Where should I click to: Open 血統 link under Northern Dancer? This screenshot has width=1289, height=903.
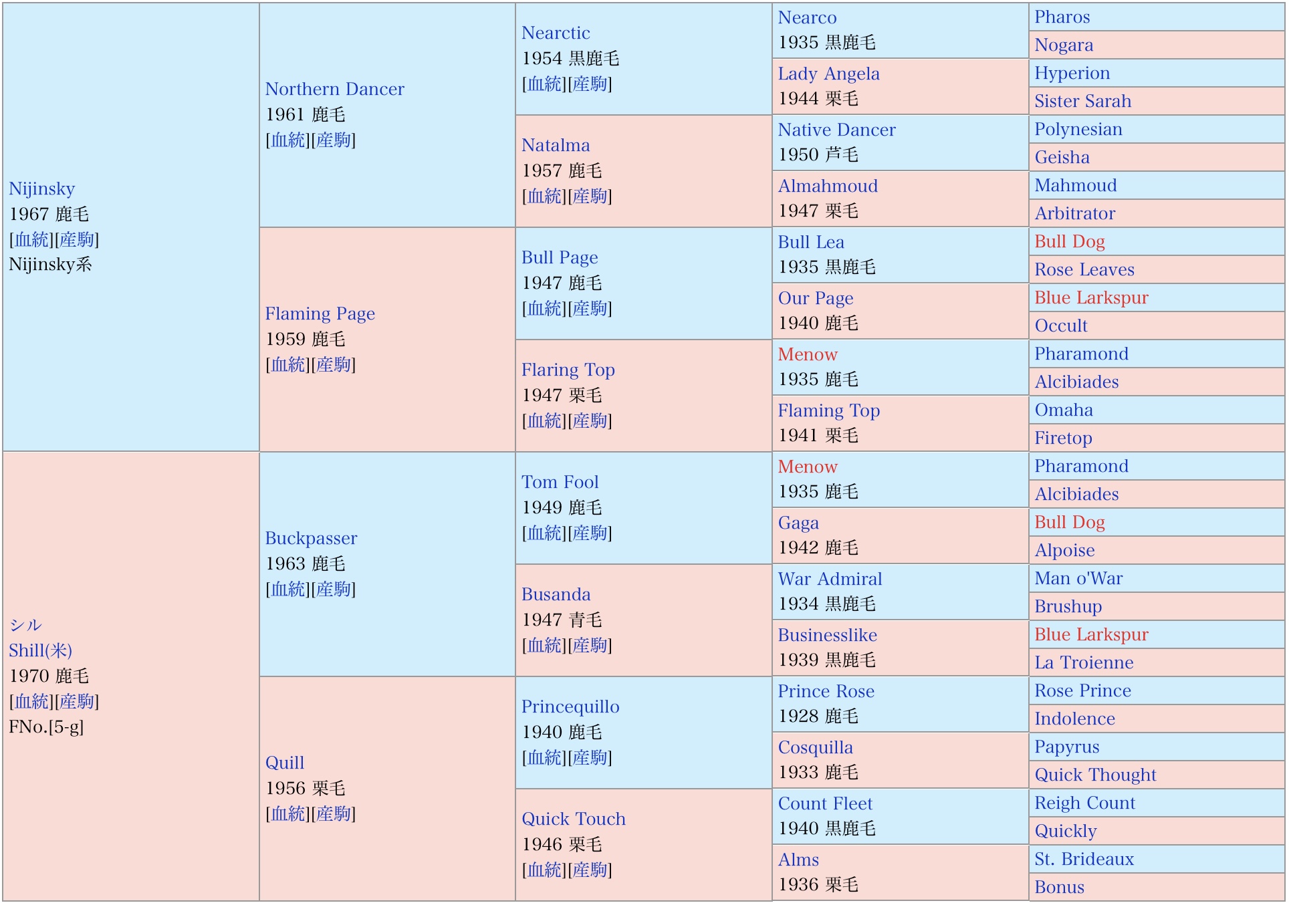pos(288,140)
